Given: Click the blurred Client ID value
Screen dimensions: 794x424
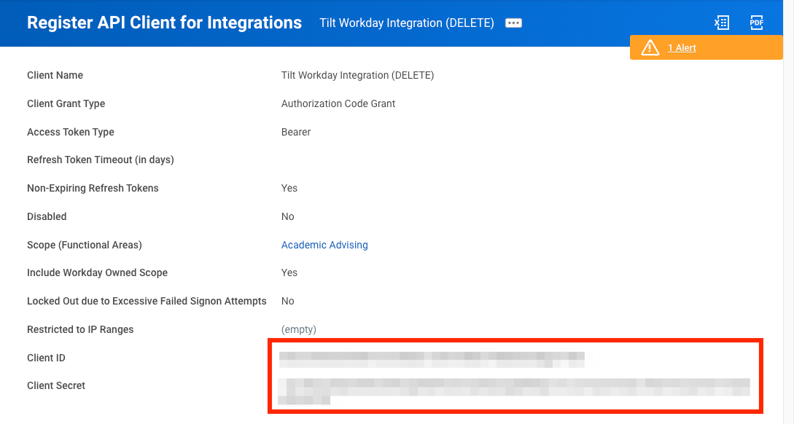Looking at the screenshot, I should (432, 358).
